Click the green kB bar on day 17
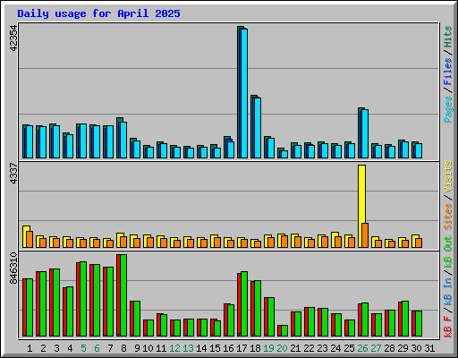Image resolution: width=458 pixels, height=358 pixels. (244, 304)
